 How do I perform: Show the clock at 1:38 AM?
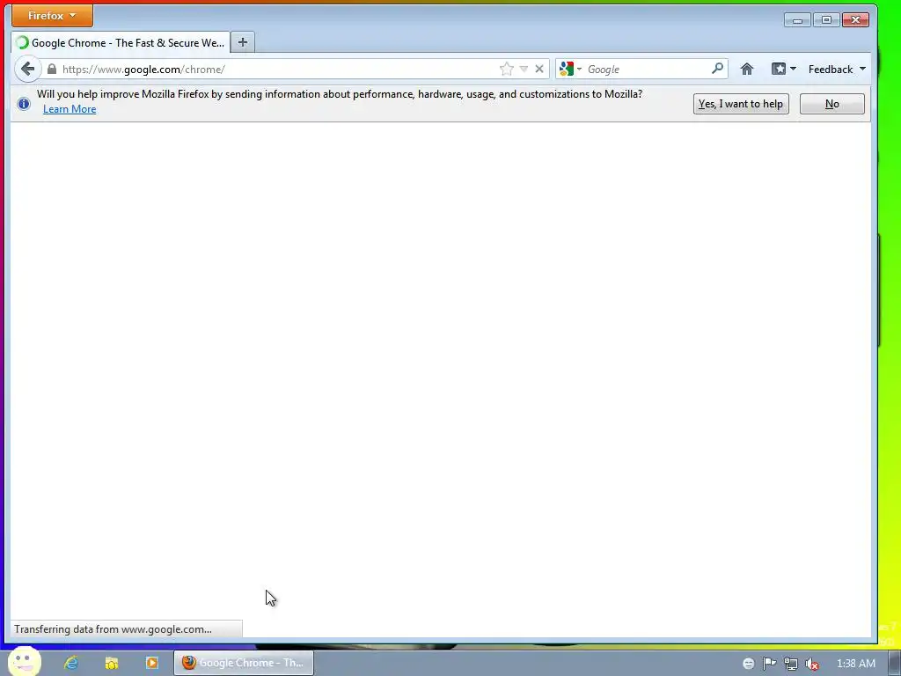855,664
